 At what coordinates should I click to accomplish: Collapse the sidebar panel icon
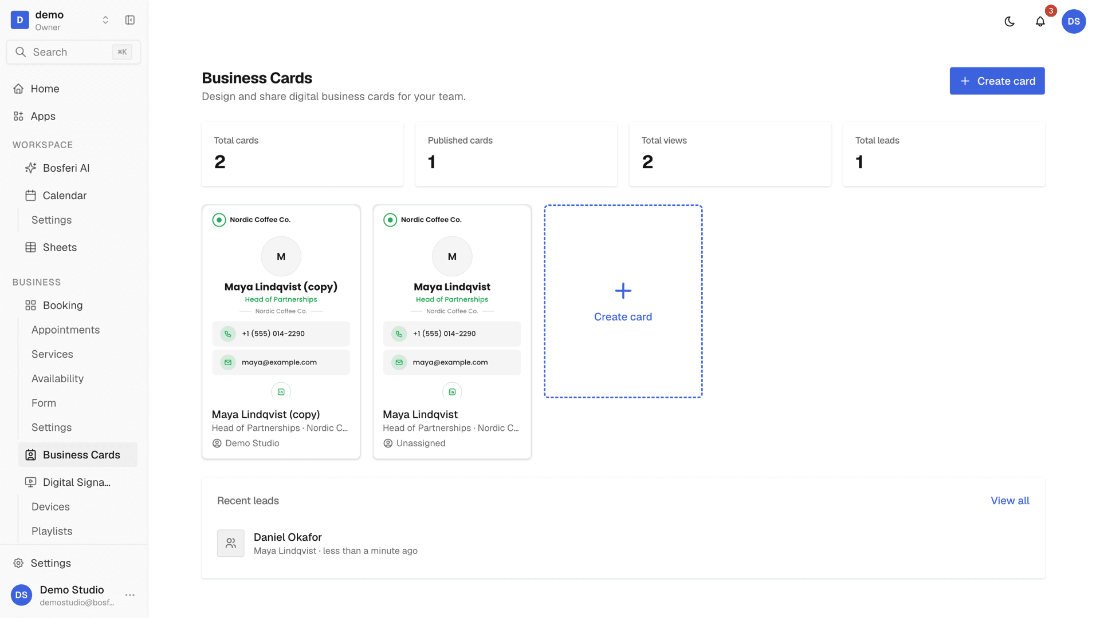pos(130,20)
